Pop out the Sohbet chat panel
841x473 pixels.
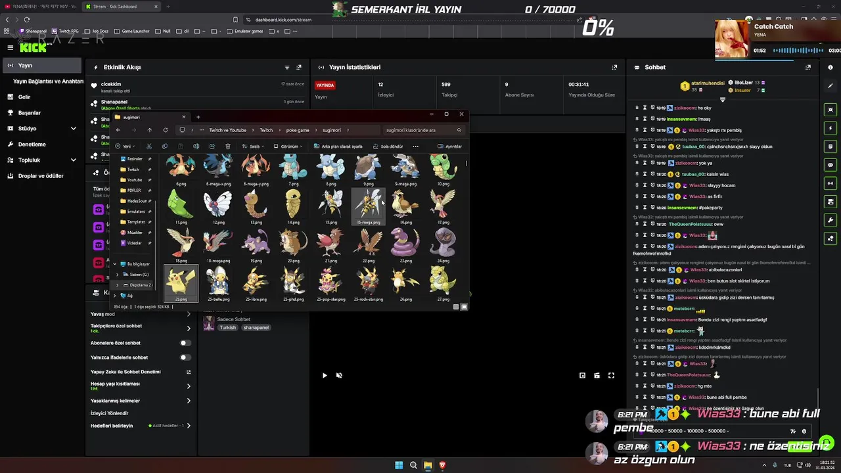[808, 67]
